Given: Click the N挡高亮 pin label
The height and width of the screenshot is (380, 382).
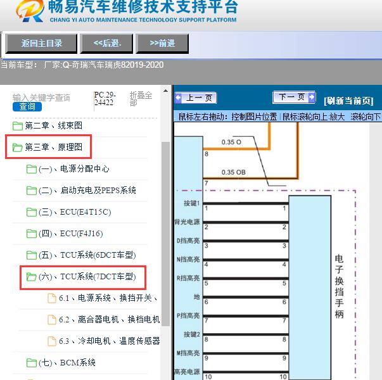Looking at the screenshot, I should tap(188, 260).
